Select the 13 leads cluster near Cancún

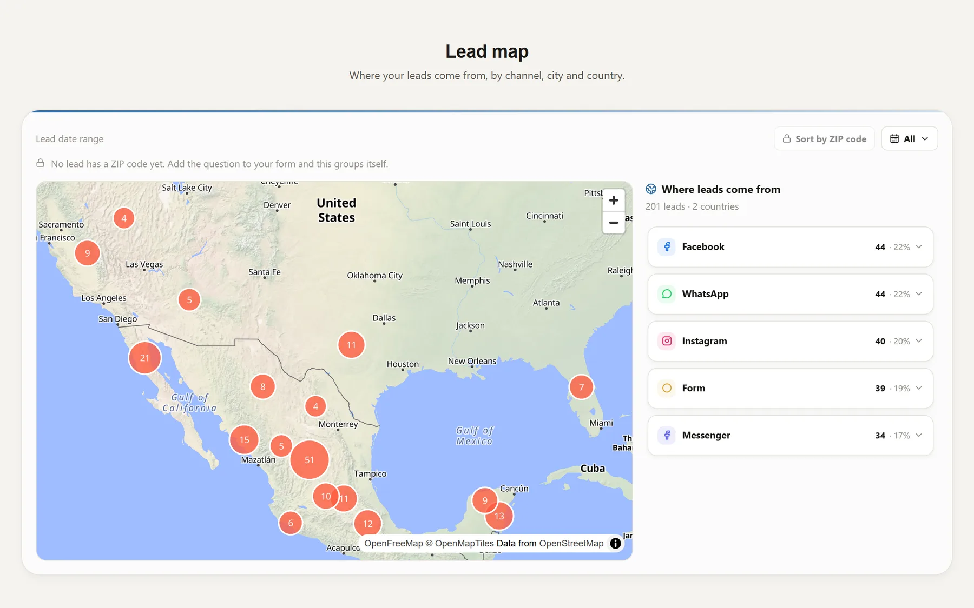pyautogui.click(x=499, y=516)
